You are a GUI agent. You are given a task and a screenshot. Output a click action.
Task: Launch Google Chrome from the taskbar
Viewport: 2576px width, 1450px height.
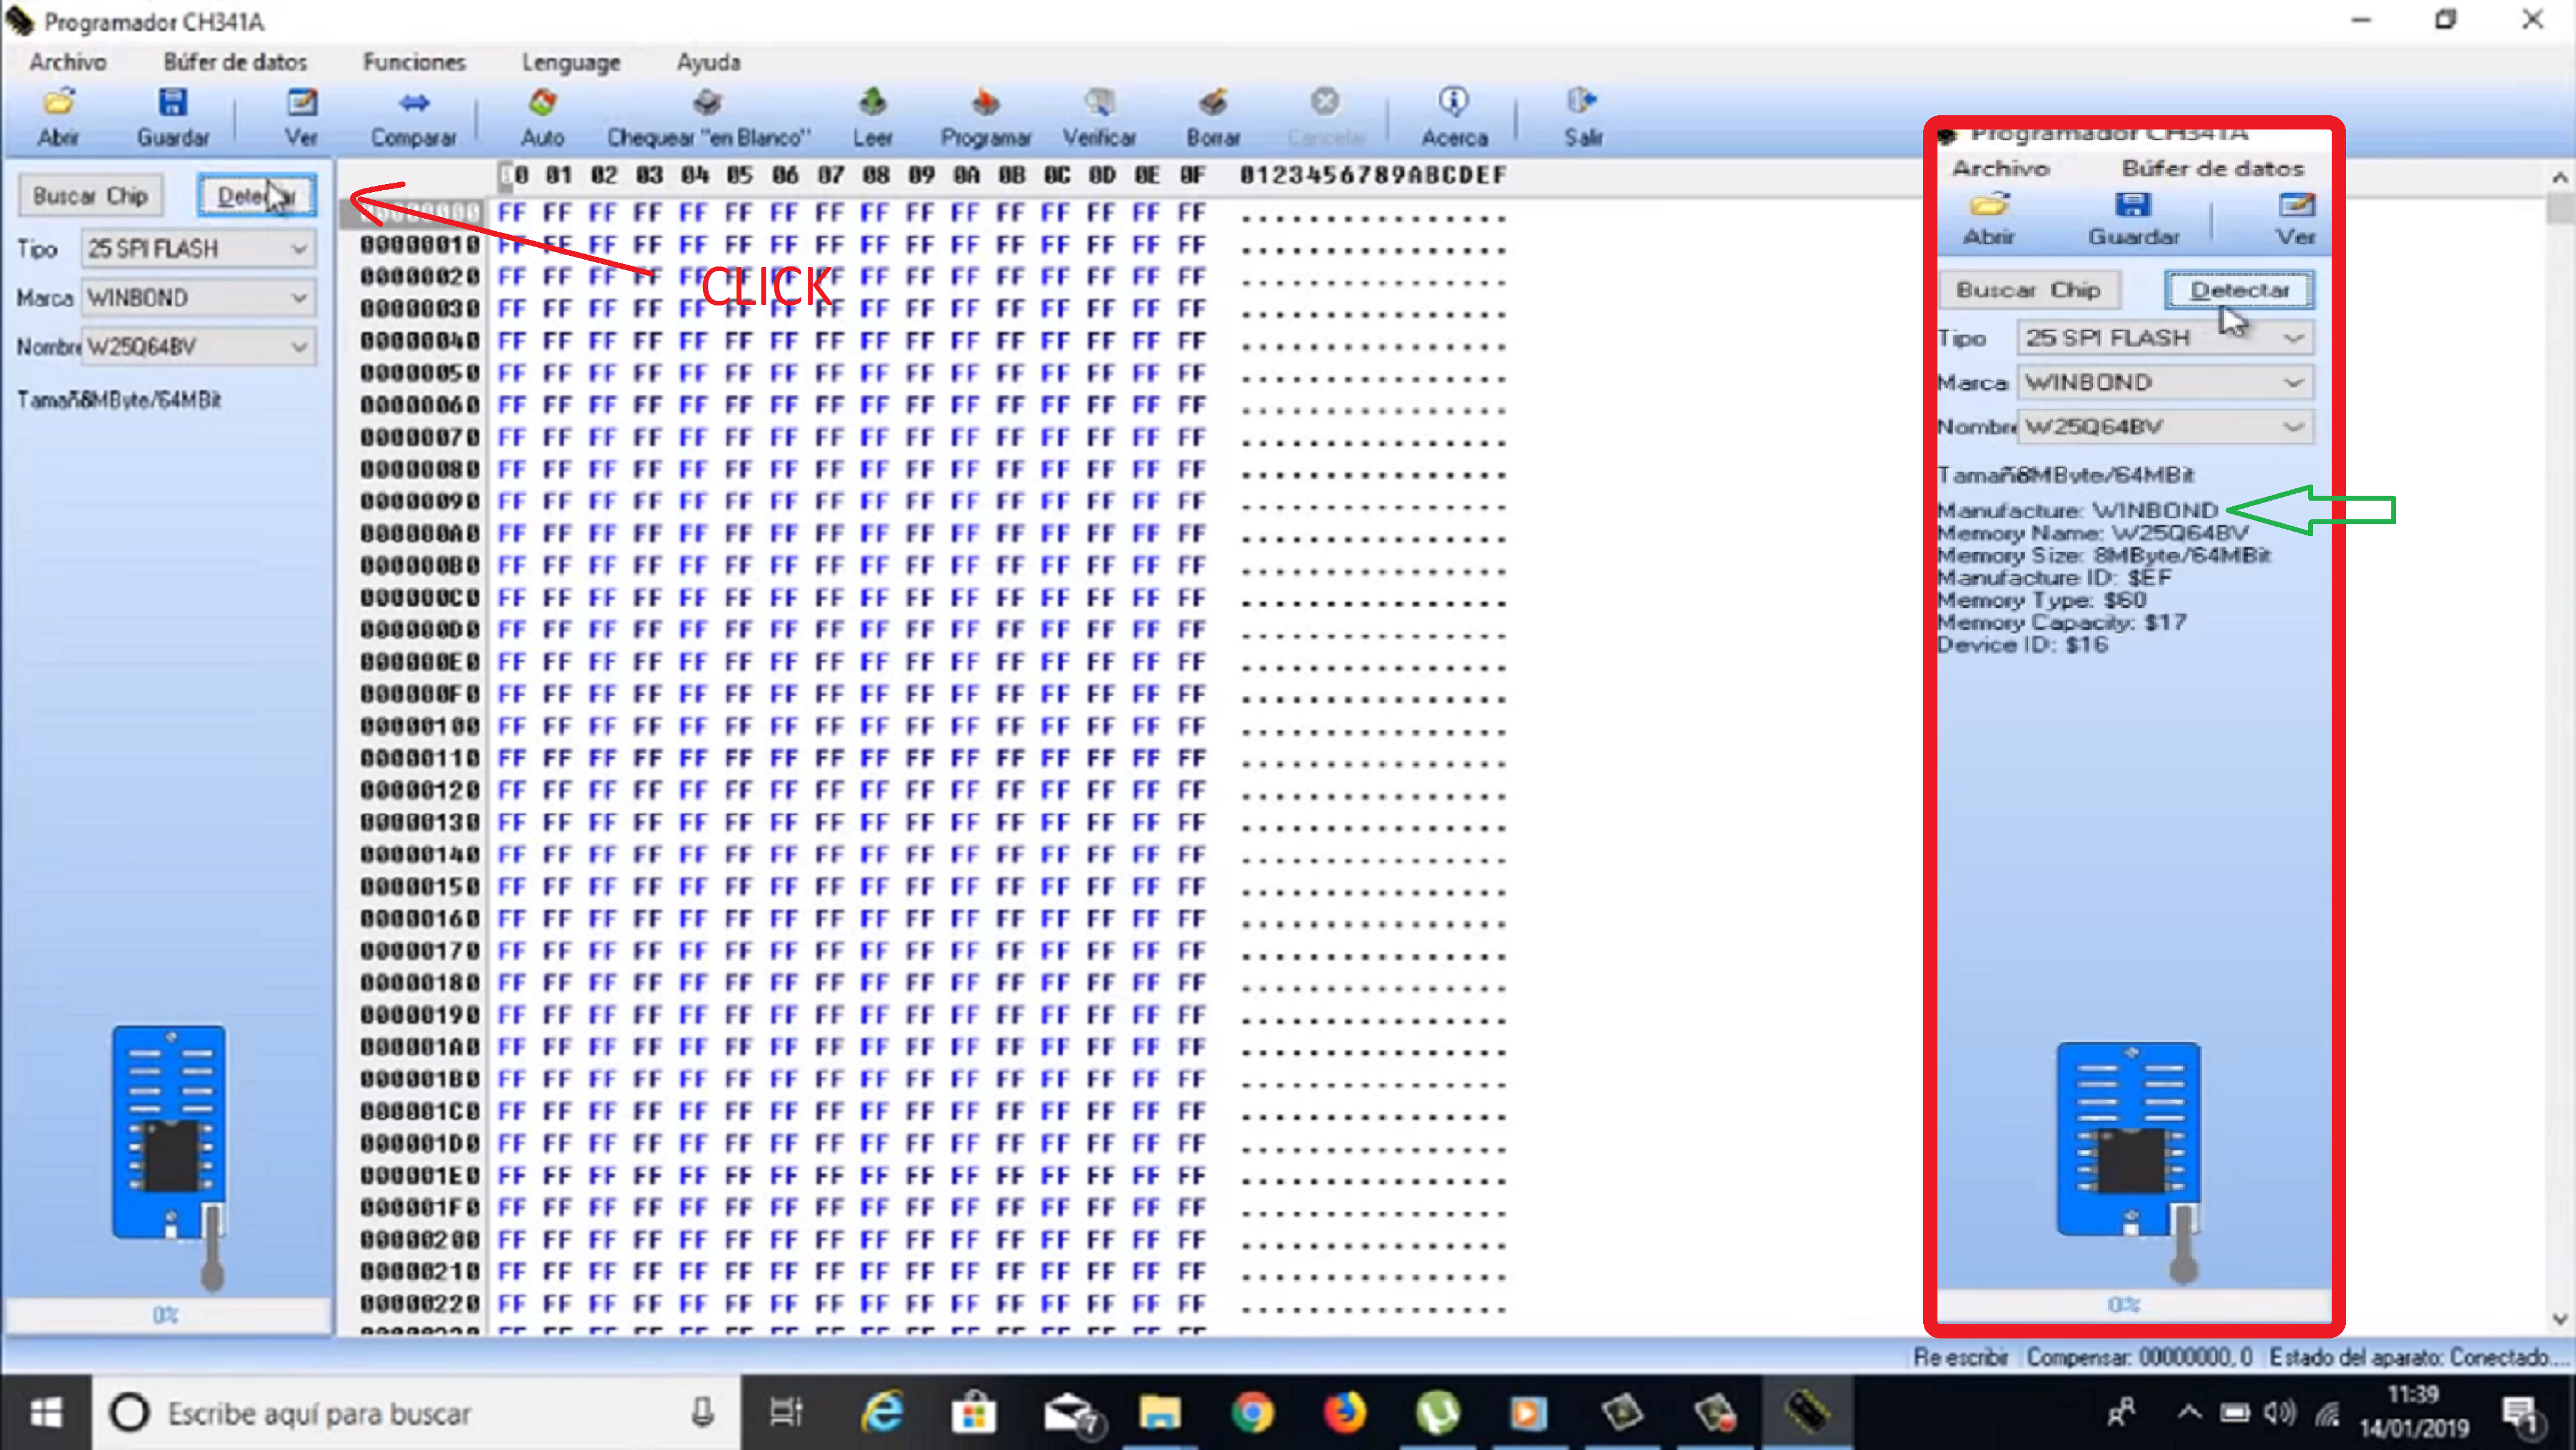(1252, 1413)
